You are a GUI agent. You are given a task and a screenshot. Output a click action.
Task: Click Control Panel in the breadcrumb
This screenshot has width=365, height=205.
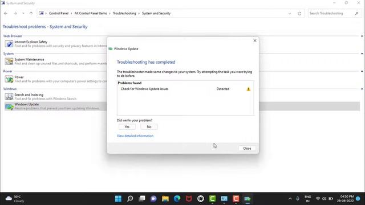(x=59, y=14)
